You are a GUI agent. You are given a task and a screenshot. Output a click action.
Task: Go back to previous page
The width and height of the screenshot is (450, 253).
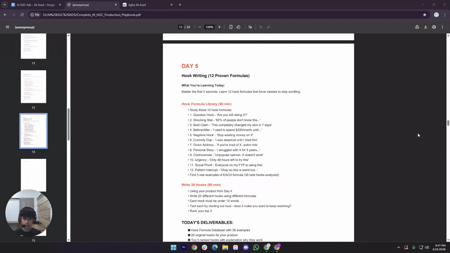point(5,14)
